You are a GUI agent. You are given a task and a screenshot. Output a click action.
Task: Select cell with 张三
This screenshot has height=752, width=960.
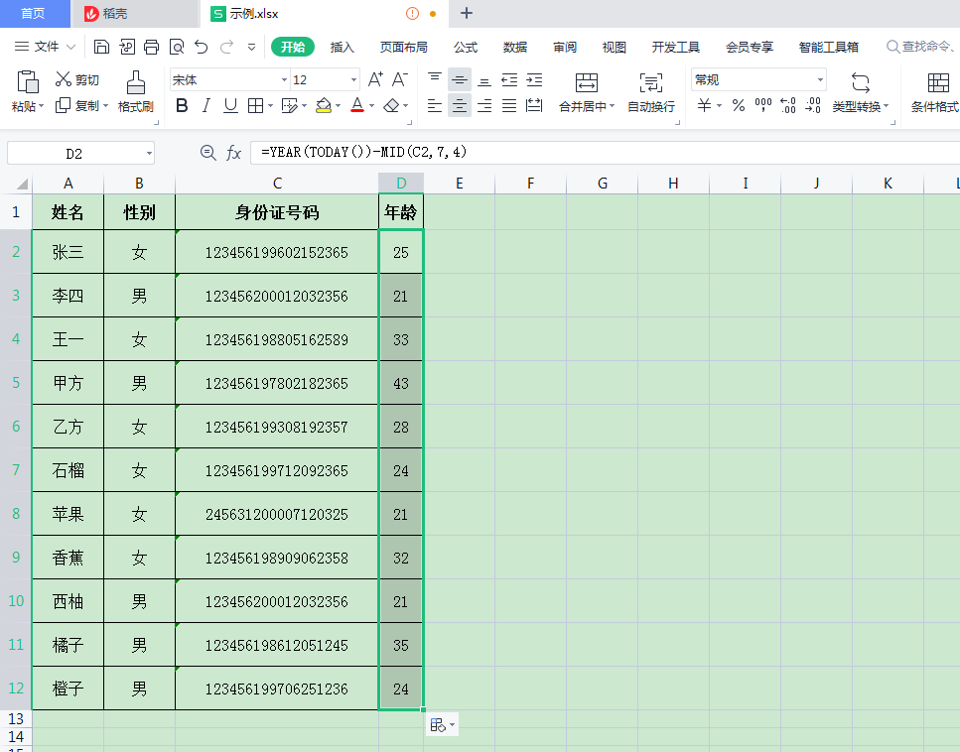coord(68,252)
